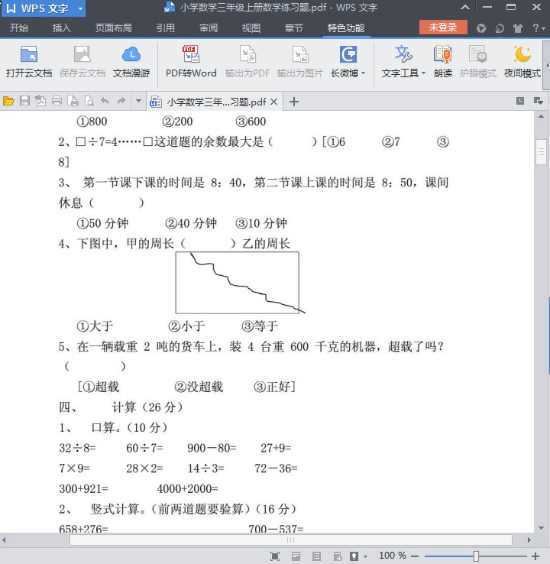Open reading mode dropdown arrow in status bar
This screenshot has height=564, width=550.
click(366, 556)
